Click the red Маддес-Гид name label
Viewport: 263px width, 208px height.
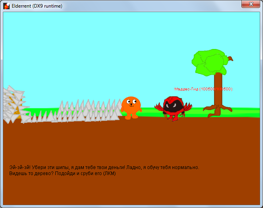(x=186, y=89)
